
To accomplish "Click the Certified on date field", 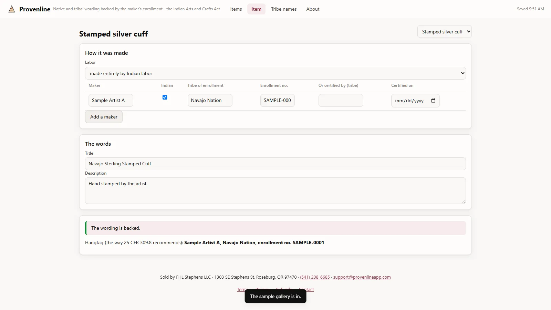I will (415, 101).
